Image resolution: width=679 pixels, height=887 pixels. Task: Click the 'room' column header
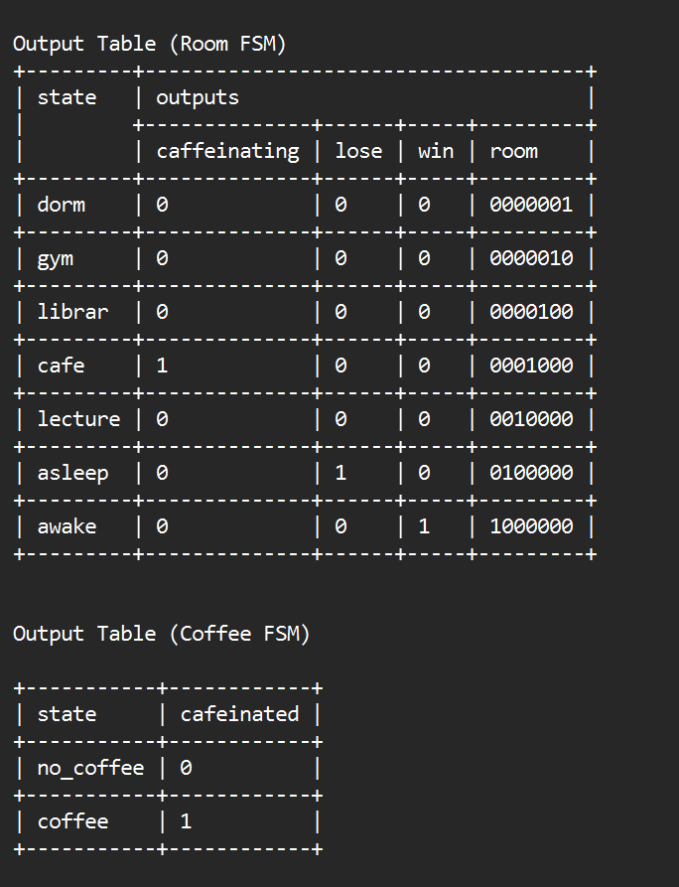coord(513,152)
